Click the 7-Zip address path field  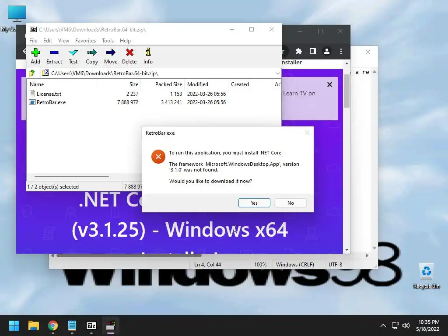coord(161,73)
